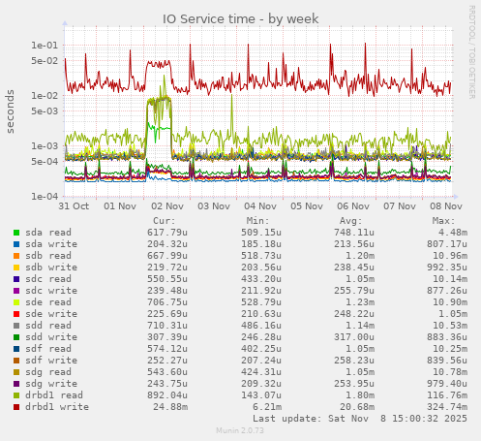Click the 'Cur:' column header
This screenshot has height=441, width=481.
(165, 221)
